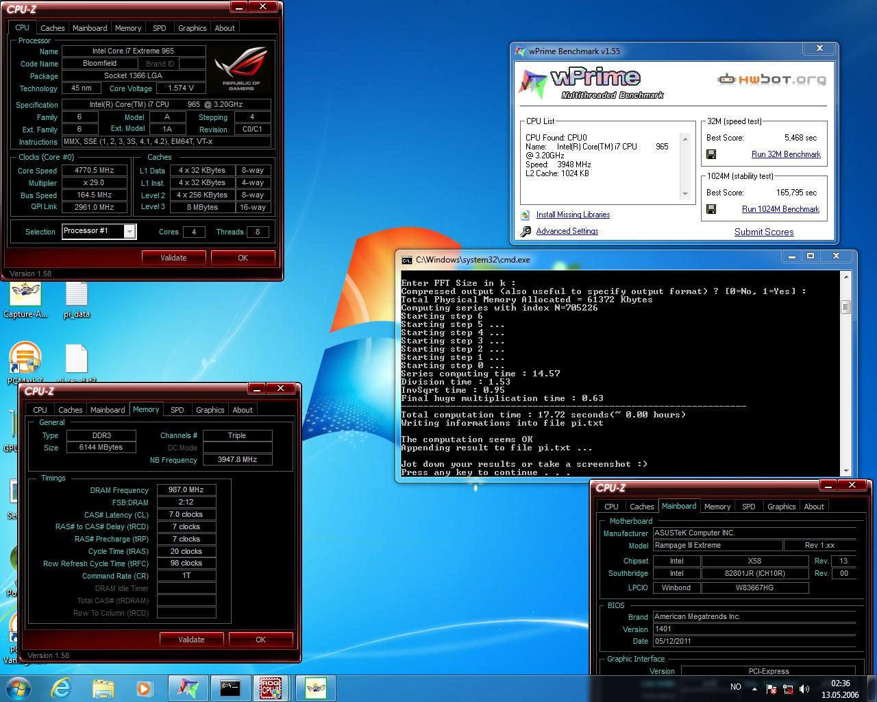Switch to About tab in top CPU-Z
Viewport: 877px width, 702px height.
(x=225, y=28)
